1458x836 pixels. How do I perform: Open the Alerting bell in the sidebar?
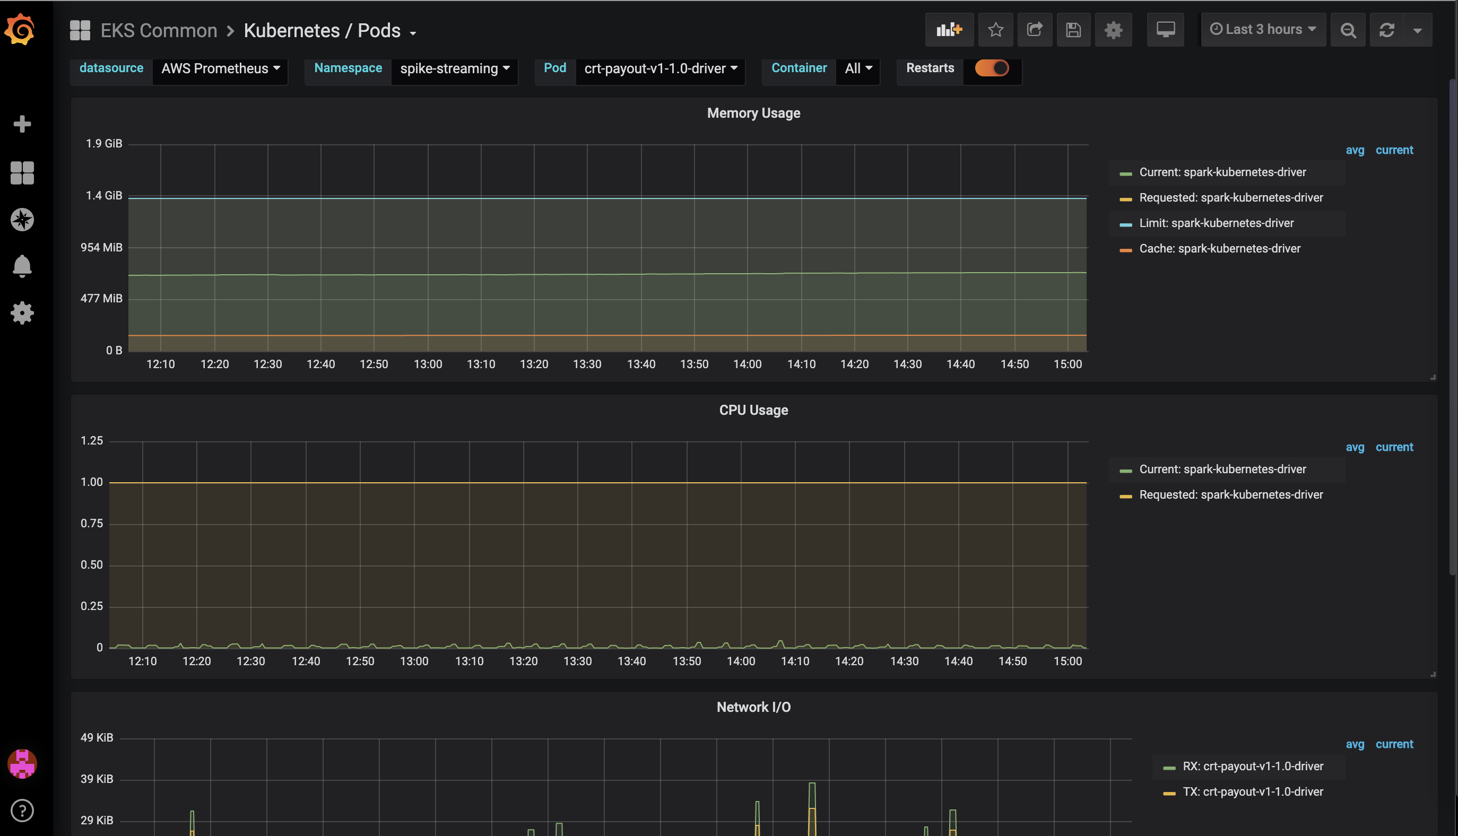point(22,266)
